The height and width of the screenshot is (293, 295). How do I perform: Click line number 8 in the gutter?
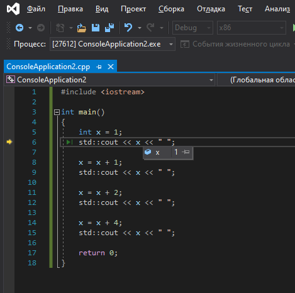click(34, 162)
